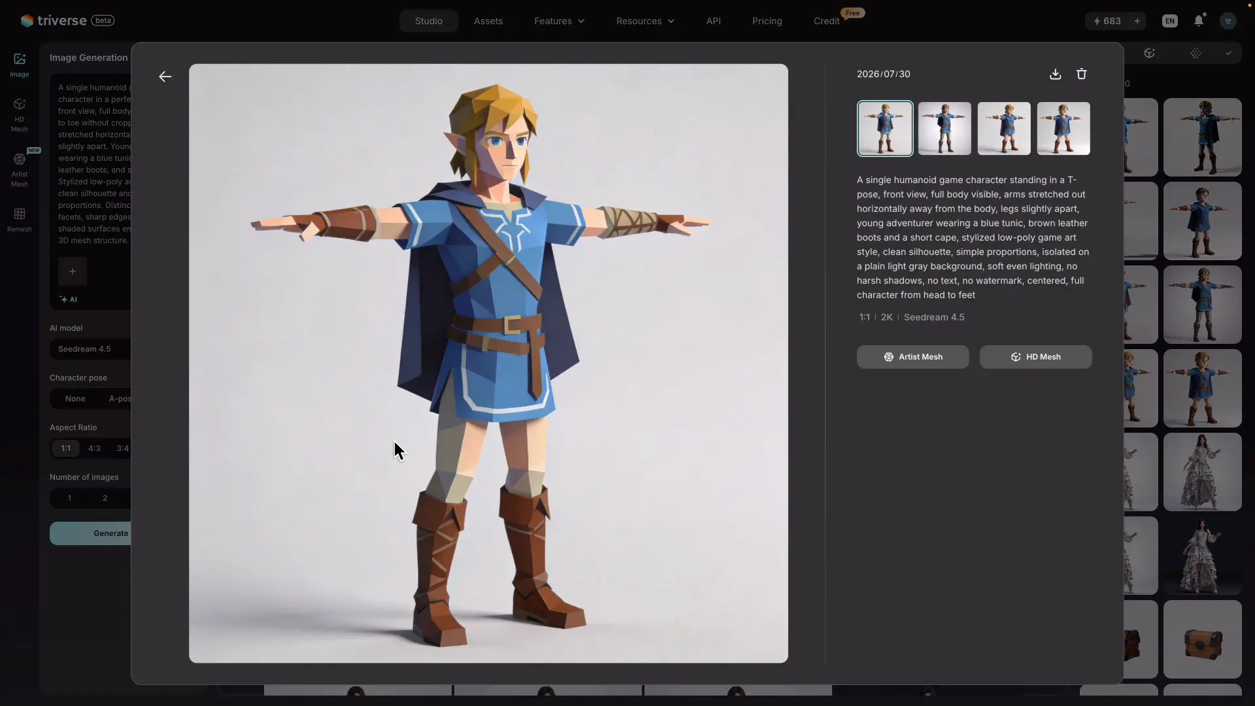Click the Generate button

(91, 533)
